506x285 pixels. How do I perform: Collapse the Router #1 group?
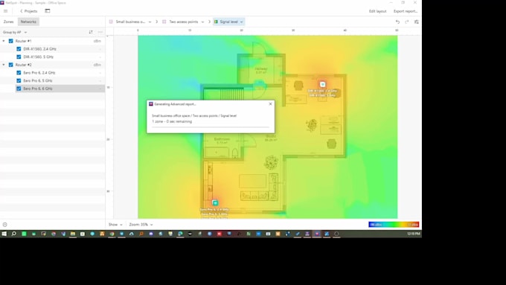[4, 41]
